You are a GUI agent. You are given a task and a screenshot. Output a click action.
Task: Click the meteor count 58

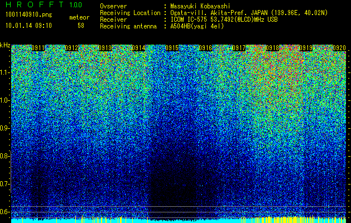click(81, 26)
